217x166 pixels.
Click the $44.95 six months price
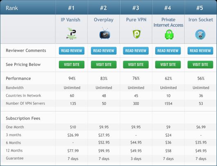(x=136, y=143)
